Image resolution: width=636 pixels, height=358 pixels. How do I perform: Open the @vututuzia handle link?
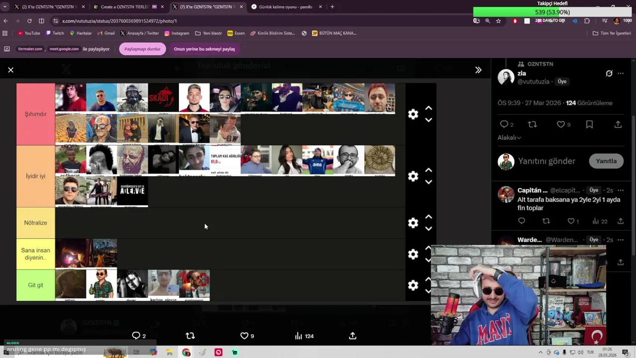(534, 82)
